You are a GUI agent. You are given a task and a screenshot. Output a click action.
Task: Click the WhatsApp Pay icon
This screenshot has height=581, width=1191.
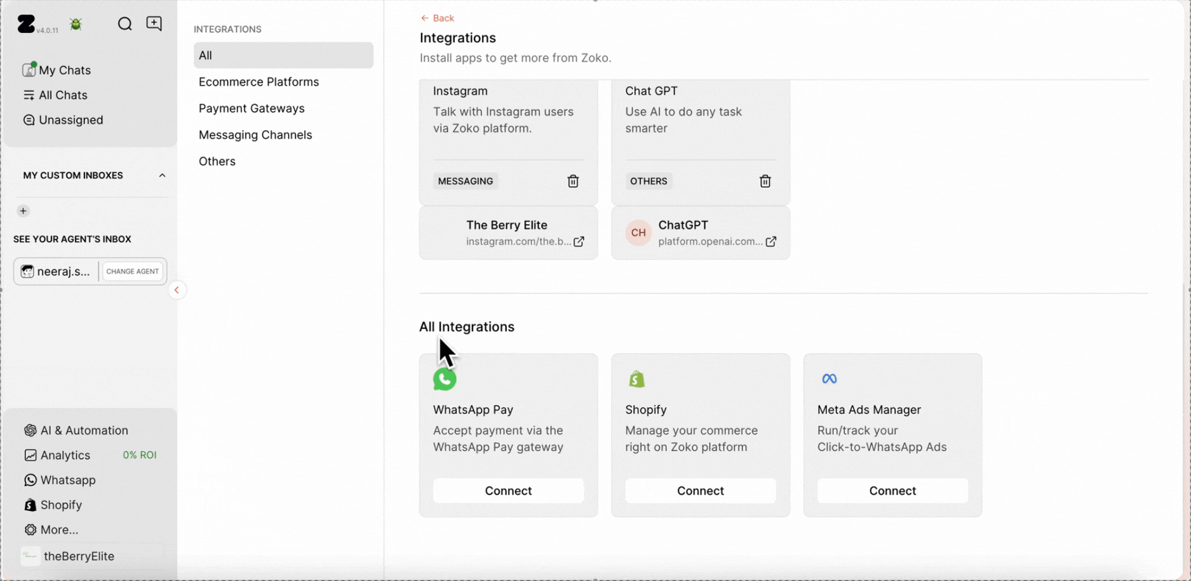(445, 379)
